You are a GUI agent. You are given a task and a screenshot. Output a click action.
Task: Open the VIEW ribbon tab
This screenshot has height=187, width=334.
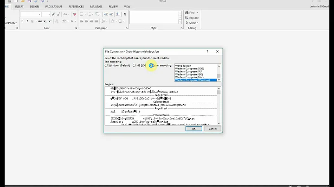(x=127, y=6)
